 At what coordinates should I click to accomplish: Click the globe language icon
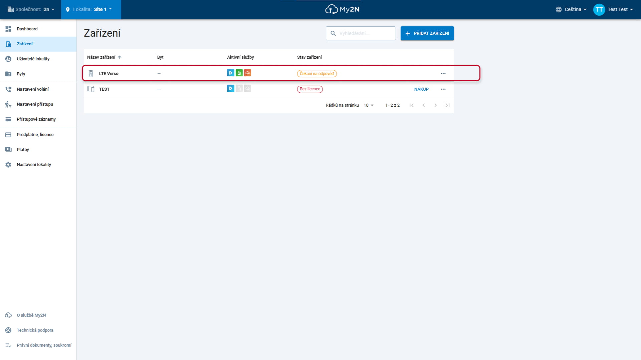click(x=559, y=9)
